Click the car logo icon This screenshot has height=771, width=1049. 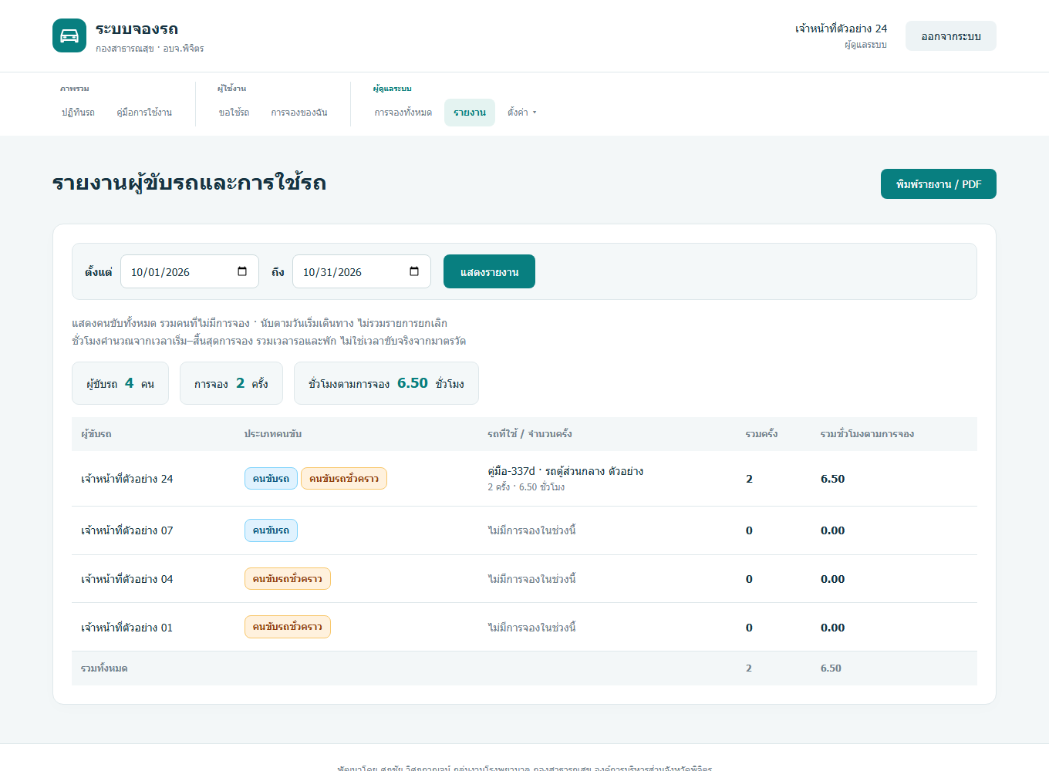69,35
